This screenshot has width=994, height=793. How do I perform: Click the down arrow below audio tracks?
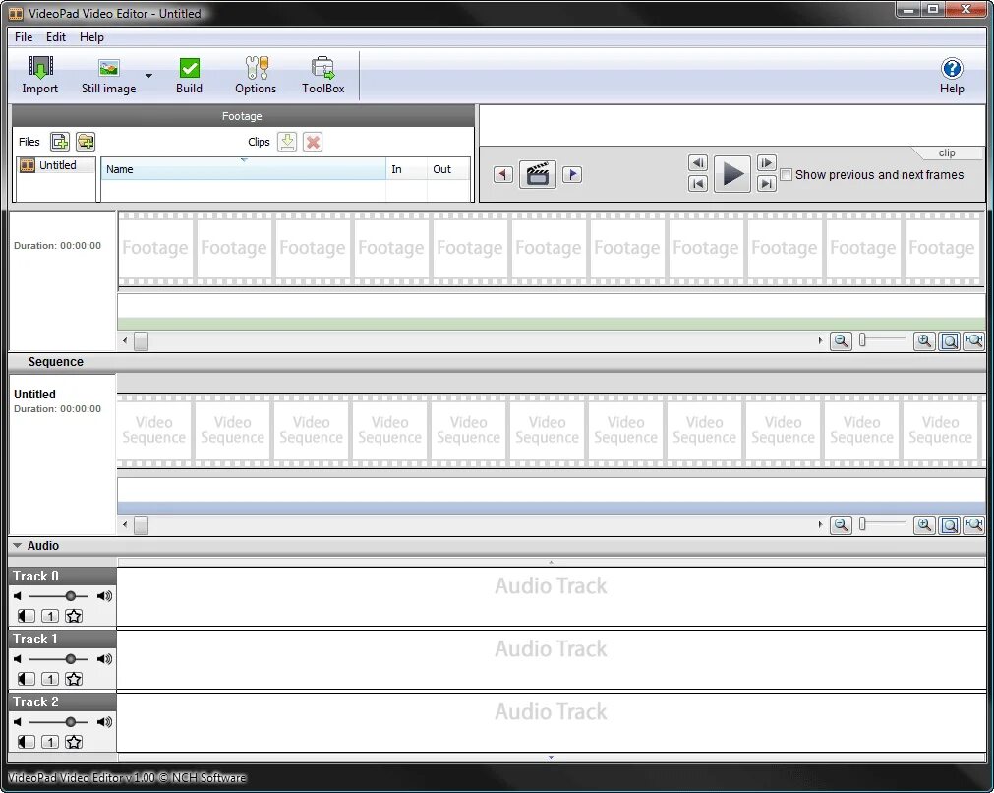pos(551,757)
